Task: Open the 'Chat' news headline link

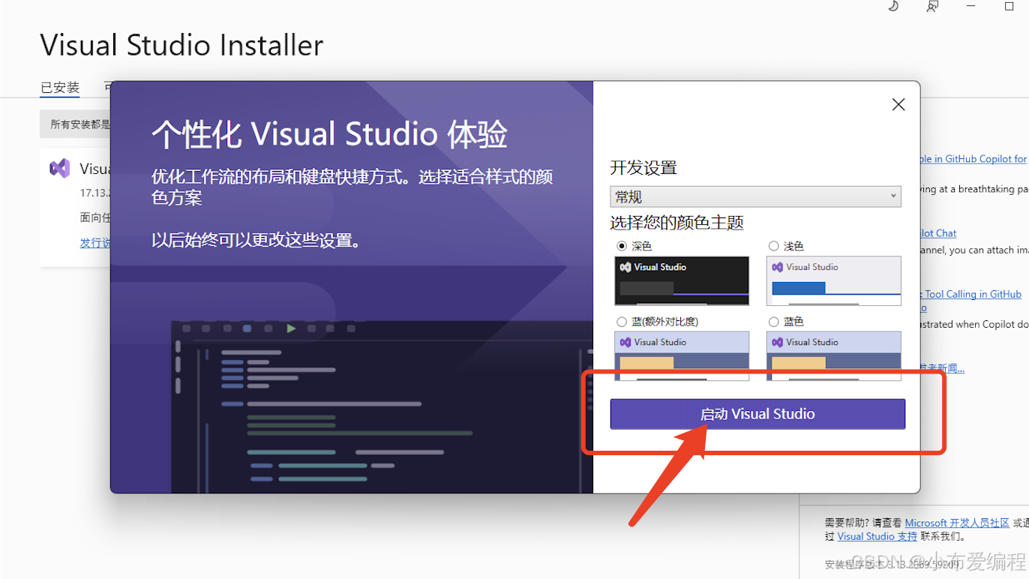Action: 938,233
